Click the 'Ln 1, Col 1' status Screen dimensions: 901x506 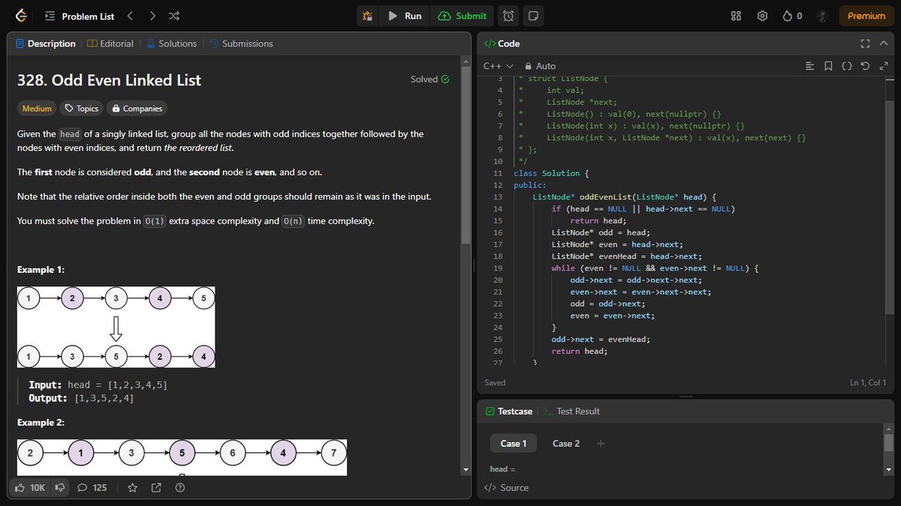tap(868, 382)
